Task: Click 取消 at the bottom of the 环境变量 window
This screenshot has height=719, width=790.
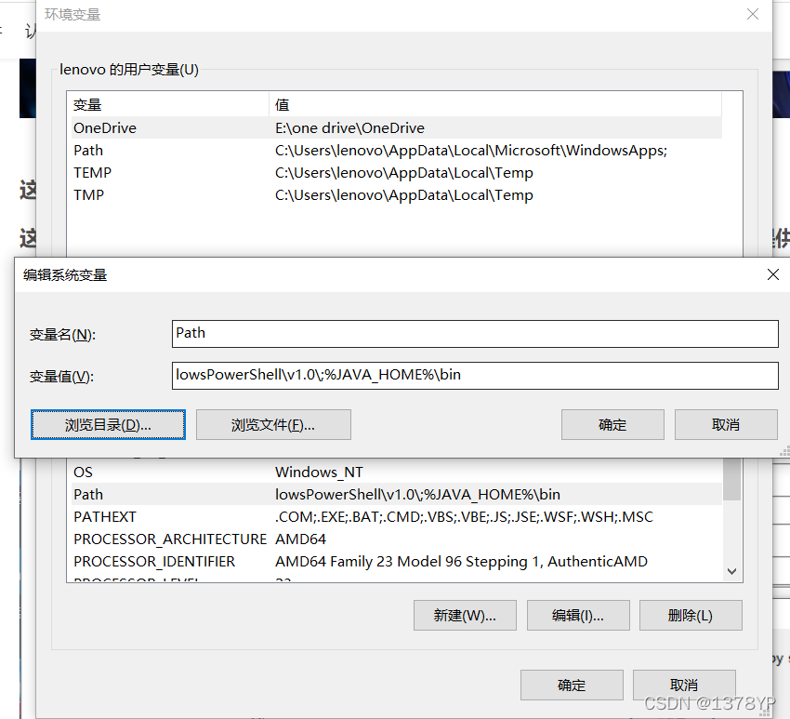Action: [x=684, y=685]
